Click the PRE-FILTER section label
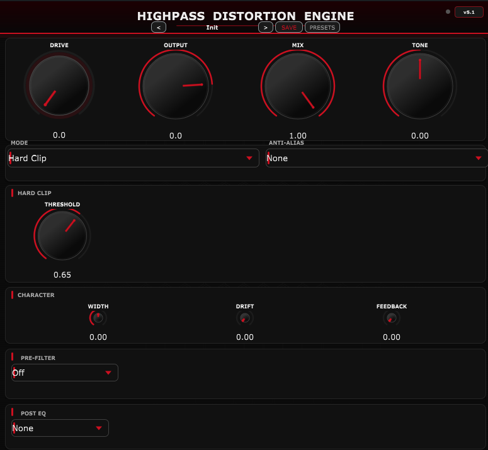Viewport: 488px width, 450px height. 38,358
